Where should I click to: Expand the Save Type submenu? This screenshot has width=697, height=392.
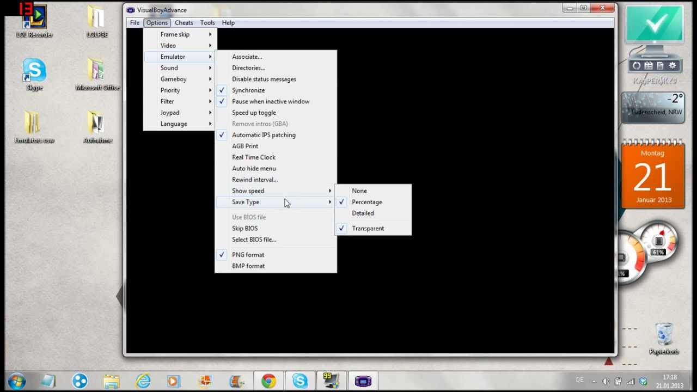(x=276, y=202)
